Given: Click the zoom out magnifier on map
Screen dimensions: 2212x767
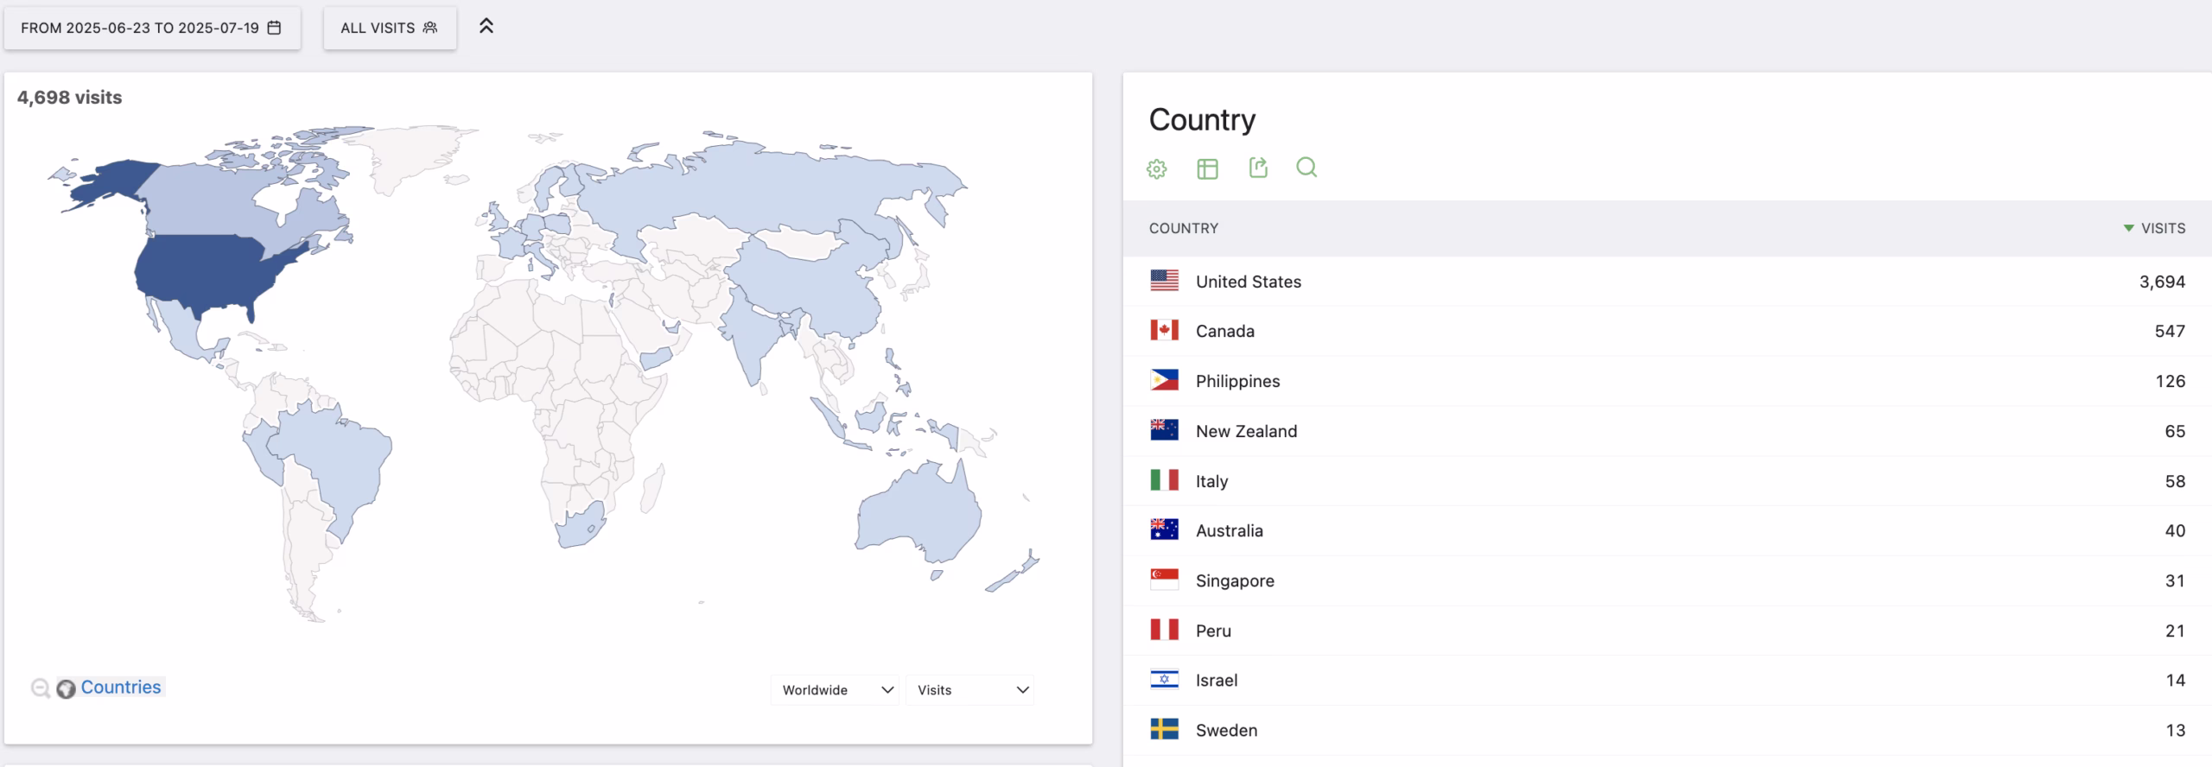Looking at the screenshot, I should [40, 688].
